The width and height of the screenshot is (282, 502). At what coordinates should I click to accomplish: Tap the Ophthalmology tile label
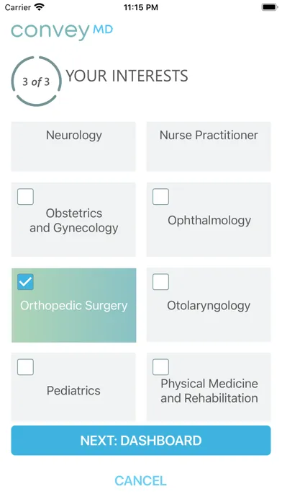[x=209, y=221]
